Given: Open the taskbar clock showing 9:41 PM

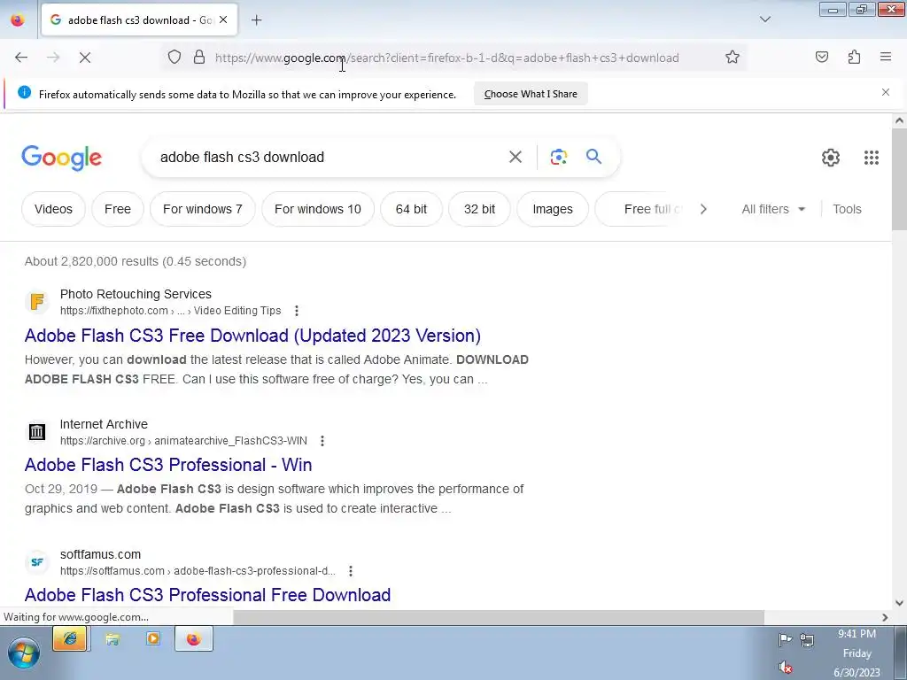Looking at the screenshot, I should (x=857, y=653).
